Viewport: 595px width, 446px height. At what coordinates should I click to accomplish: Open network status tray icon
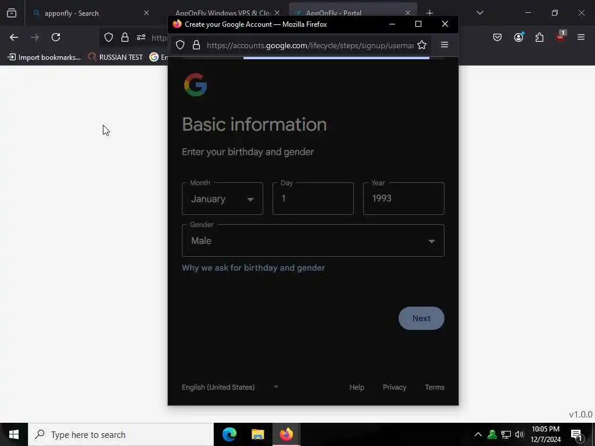pos(506,434)
